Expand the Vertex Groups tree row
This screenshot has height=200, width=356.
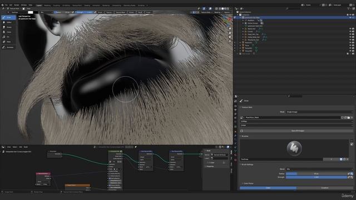[x=243, y=23]
